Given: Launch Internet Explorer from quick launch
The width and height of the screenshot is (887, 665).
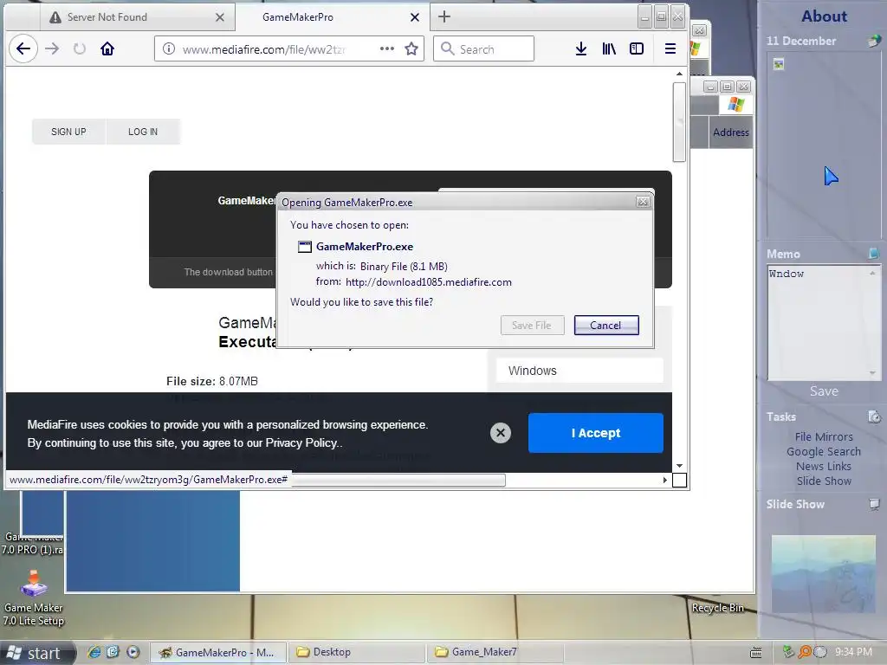Looking at the screenshot, I should (x=94, y=652).
